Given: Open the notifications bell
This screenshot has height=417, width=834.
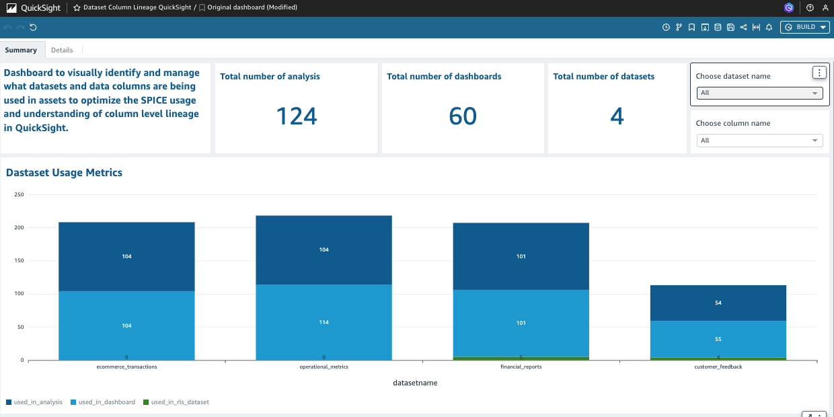Looking at the screenshot, I should [768, 27].
